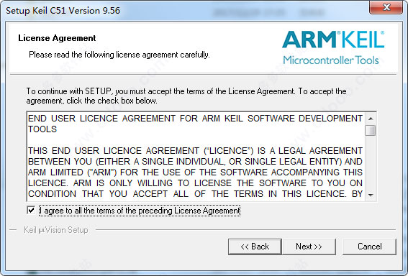This screenshot has height=276, width=408.
Task: Click inside the license agreement text box
Action: [195, 156]
